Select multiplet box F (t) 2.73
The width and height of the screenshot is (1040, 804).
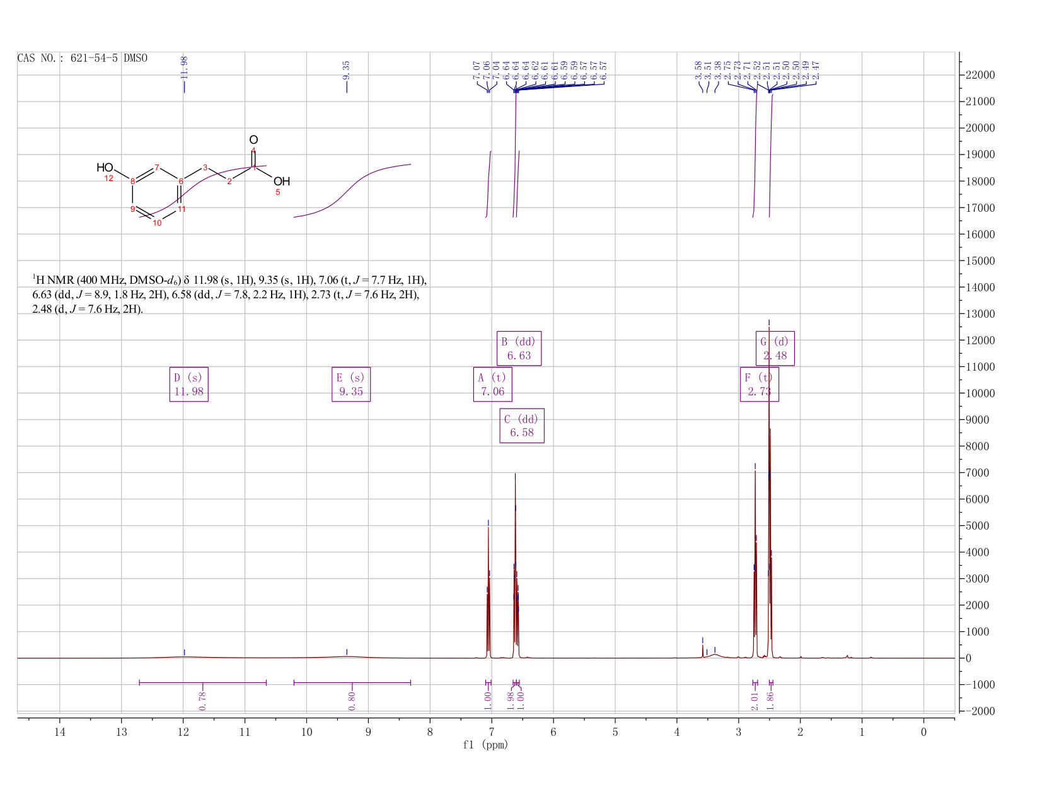pyautogui.click(x=760, y=384)
